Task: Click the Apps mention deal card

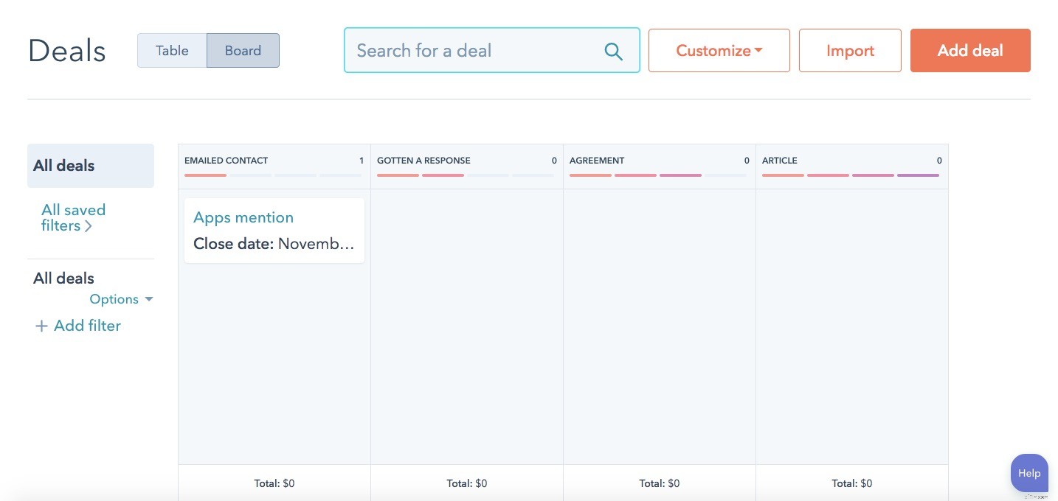Action: pyautogui.click(x=274, y=230)
